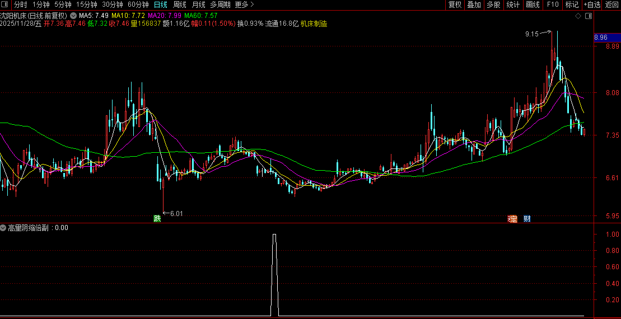Select the 日线 daily tab

click(160, 4)
